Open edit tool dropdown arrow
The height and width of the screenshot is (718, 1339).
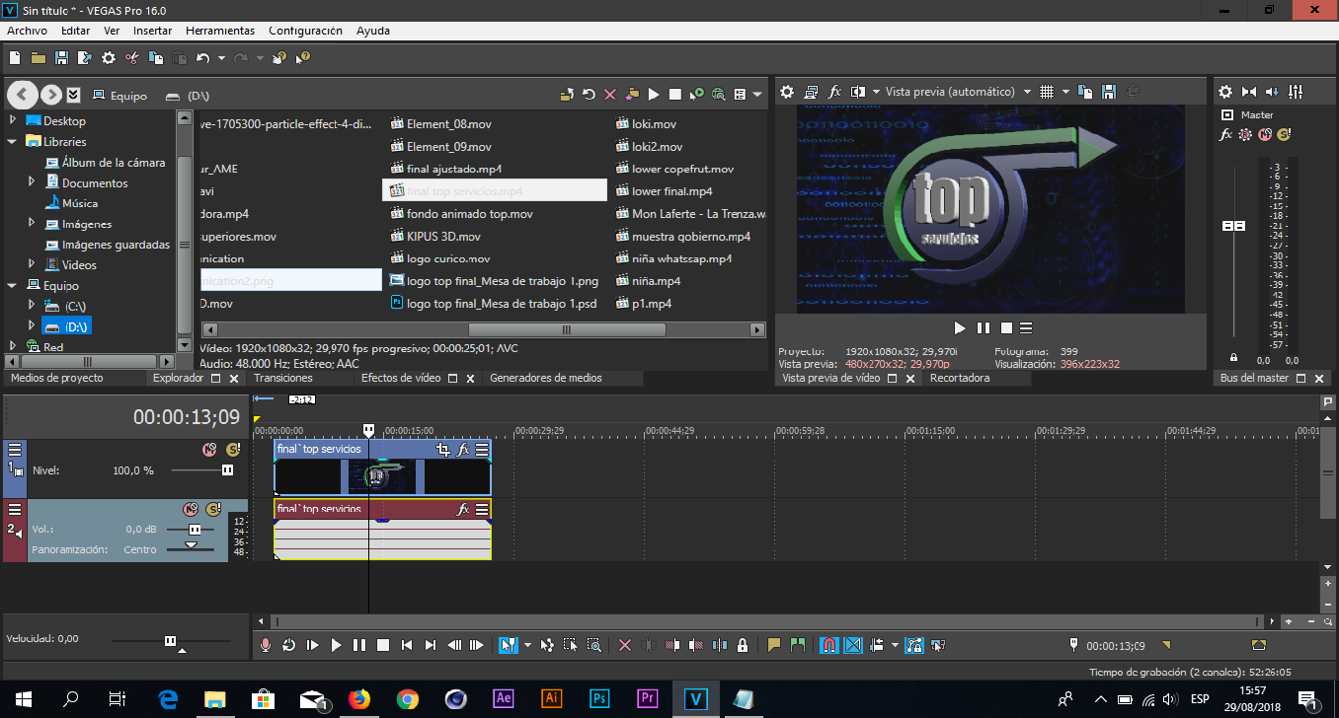coord(526,645)
